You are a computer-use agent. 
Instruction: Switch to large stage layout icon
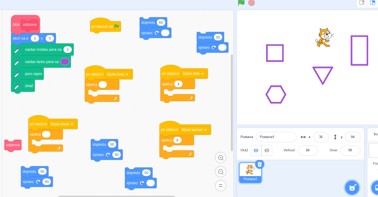[372, 3]
